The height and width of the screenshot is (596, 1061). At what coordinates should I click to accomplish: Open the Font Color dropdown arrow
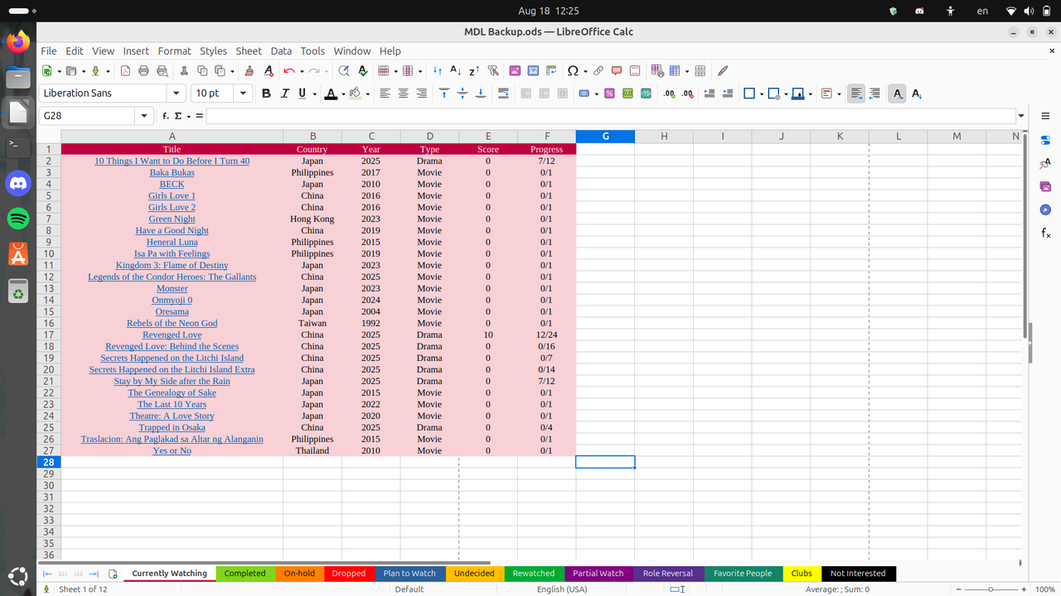[x=342, y=94]
